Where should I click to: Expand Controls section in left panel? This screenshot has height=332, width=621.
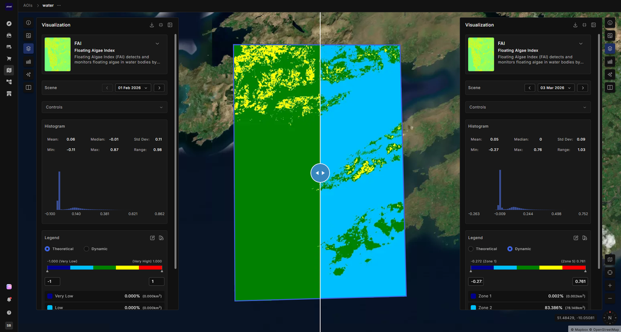104,107
